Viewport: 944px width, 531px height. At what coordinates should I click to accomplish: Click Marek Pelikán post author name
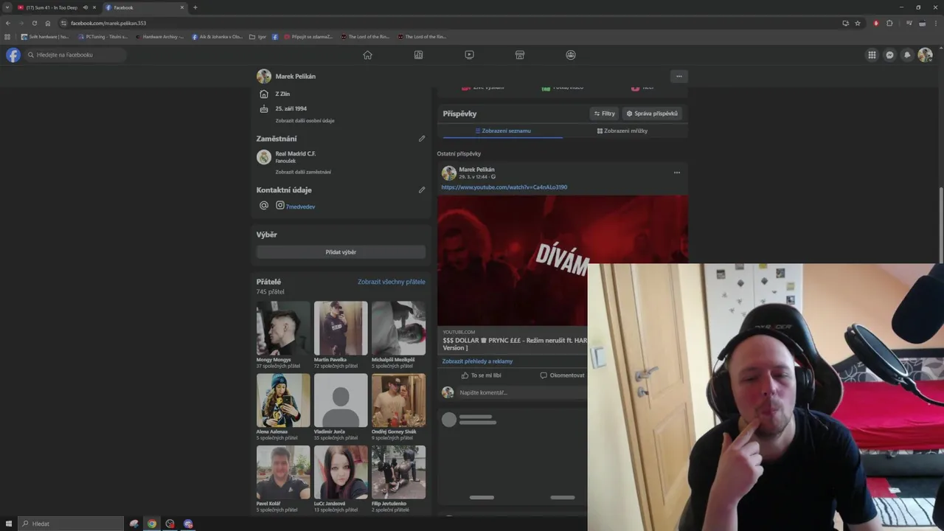pos(476,170)
